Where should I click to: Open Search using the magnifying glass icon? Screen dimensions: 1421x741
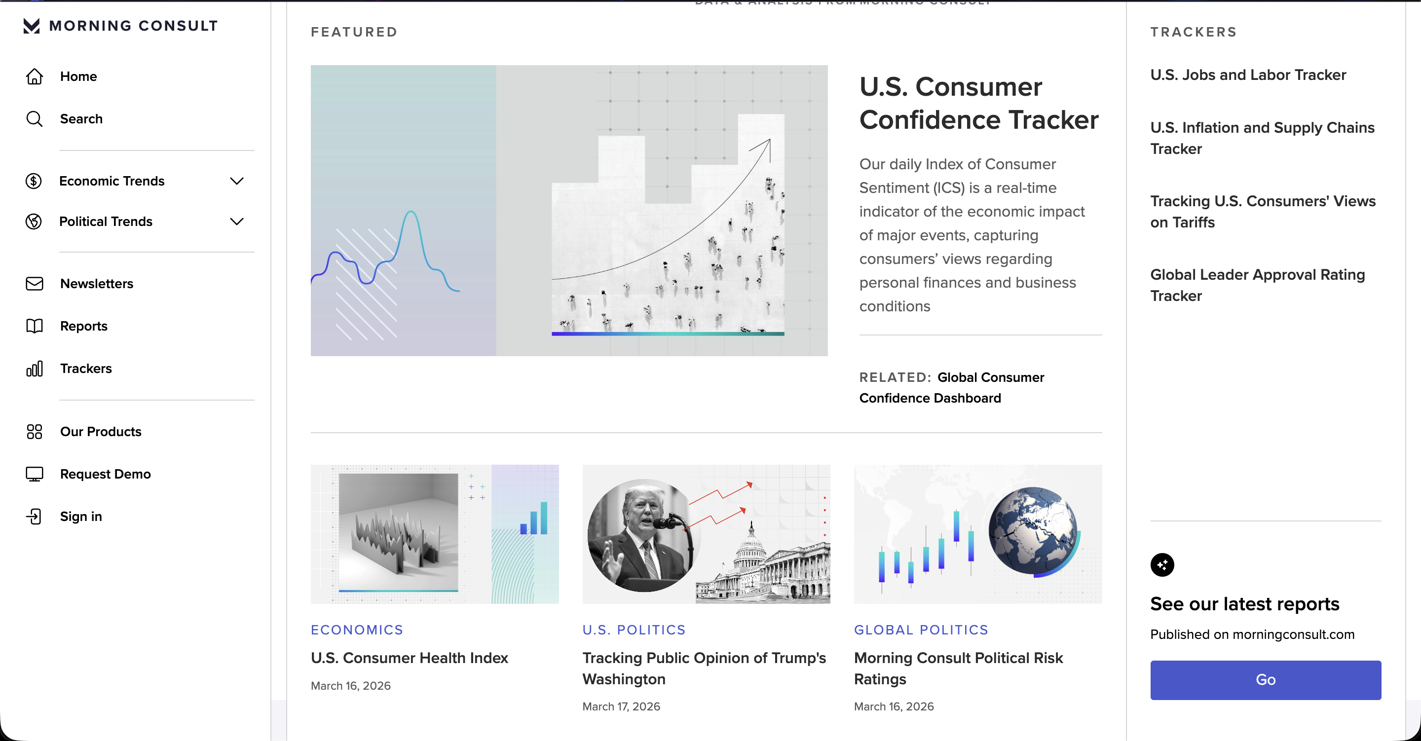coord(34,118)
